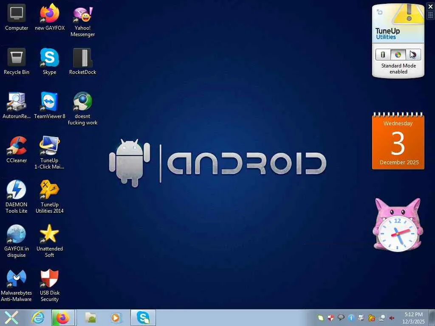Open TuneUp Start Center via gadget corner icon
This screenshot has width=435, height=326.
pyautogui.click(x=379, y=11)
